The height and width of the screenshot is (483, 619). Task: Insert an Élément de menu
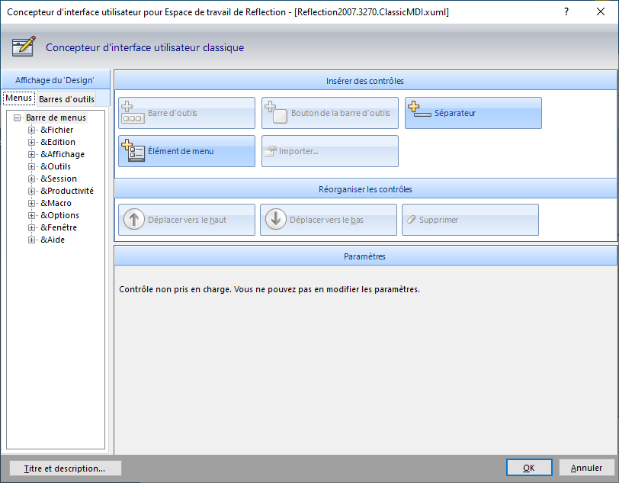coord(187,151)
